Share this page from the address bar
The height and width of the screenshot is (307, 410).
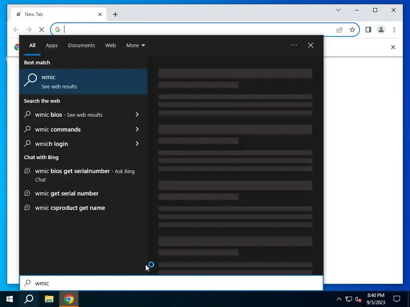[340, 30]
